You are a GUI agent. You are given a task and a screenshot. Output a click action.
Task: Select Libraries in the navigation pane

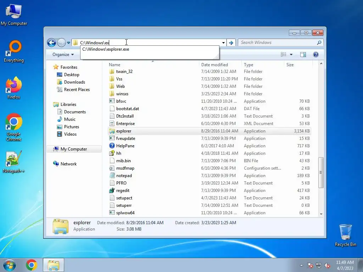click(x=68, y=104)
